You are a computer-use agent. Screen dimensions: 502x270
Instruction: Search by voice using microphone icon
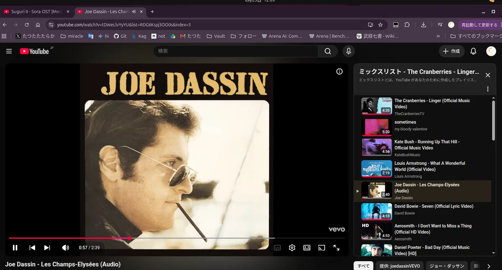click(348, 51)
